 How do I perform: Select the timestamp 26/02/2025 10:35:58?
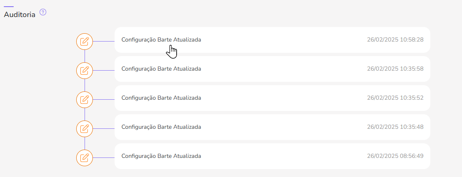395,69
